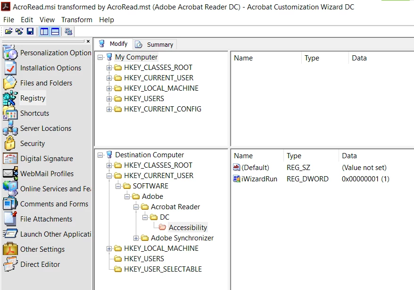
Task: Open Personalization Options section
Action: 47,53
